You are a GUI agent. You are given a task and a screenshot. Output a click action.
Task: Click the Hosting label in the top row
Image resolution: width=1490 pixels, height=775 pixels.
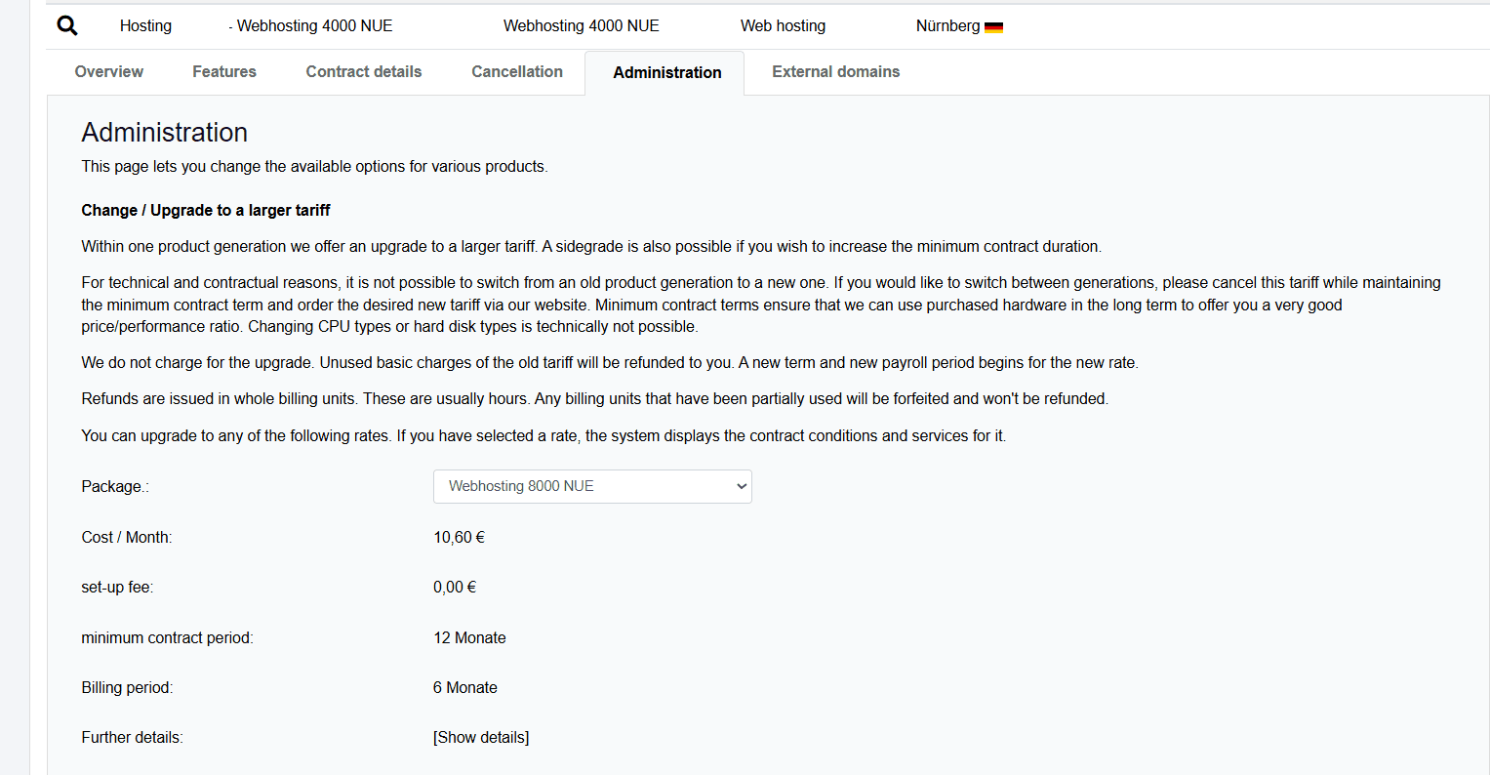click(145, 26)
